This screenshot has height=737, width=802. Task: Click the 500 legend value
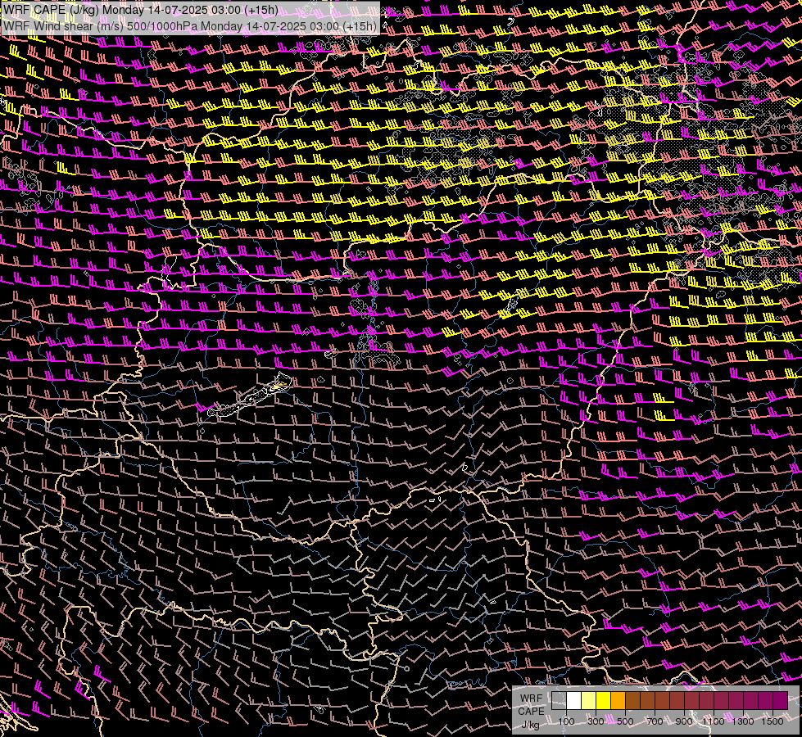(625, 721)
